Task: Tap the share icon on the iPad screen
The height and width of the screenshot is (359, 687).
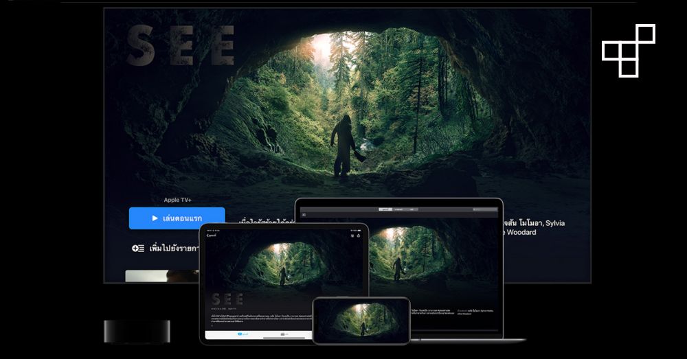Action: (x=359, y=235)
